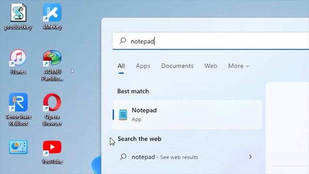This screenshot has height=174, width=309.
Task: Switch to the Web filter tab
Action: [x=211, y=66]
